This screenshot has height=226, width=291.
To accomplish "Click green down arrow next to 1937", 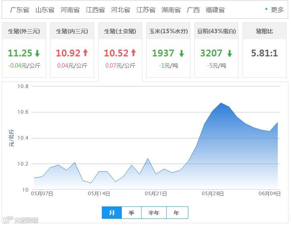I will [182, 53].
